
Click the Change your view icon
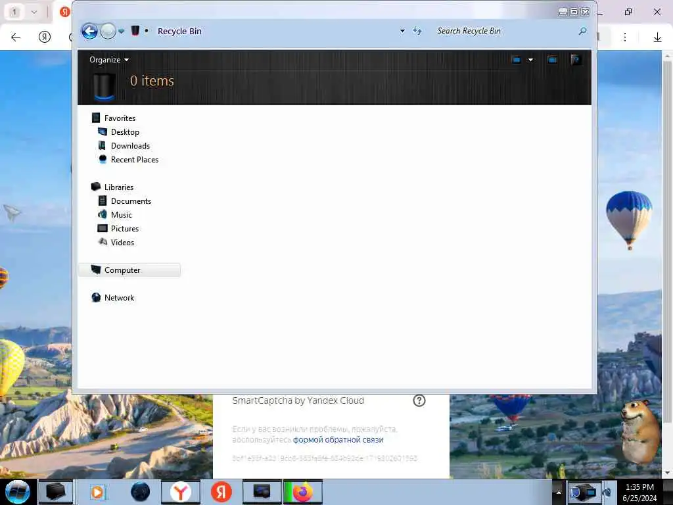click(517, 60)
